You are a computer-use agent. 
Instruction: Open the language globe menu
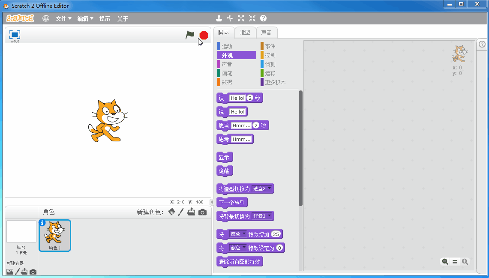point(46,18)
